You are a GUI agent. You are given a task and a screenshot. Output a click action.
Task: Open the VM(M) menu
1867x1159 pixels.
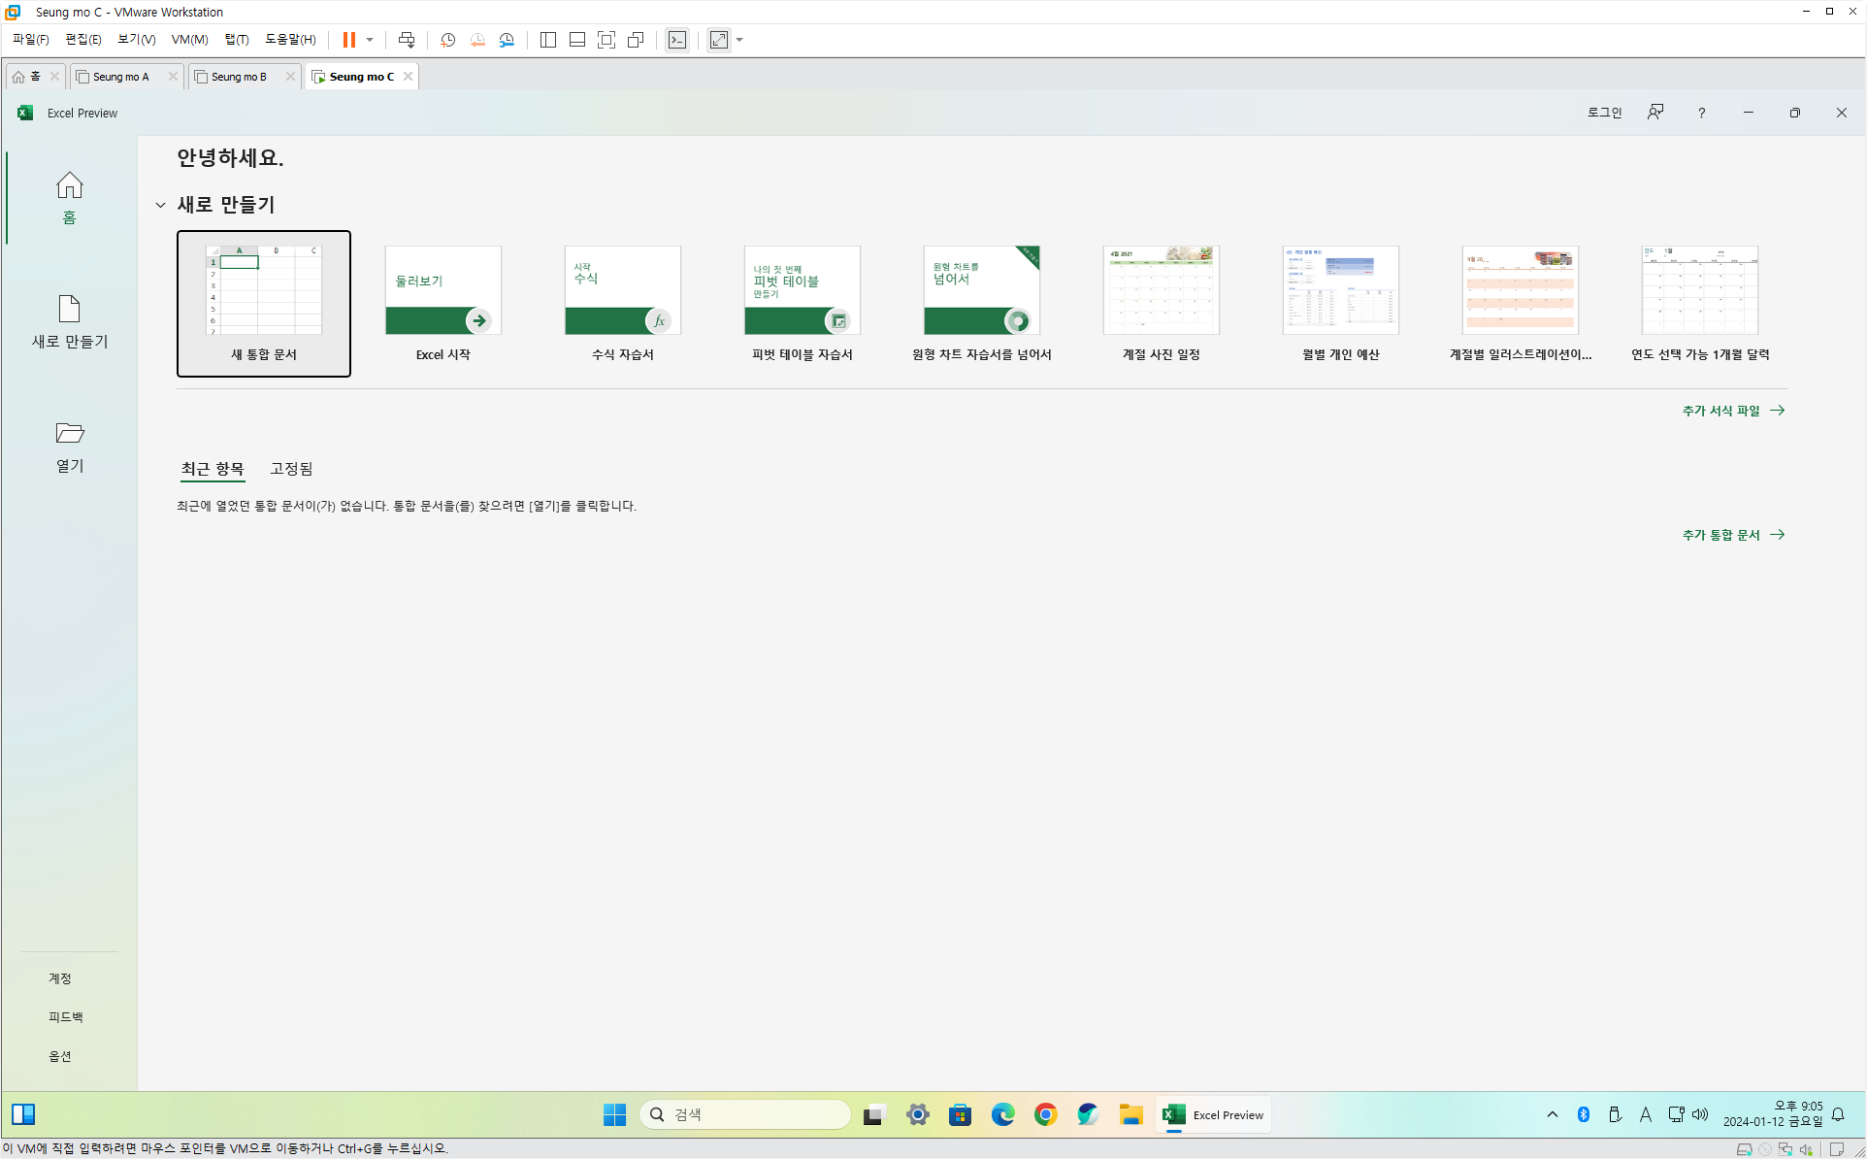point(189,40)
